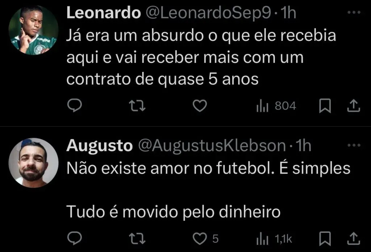Click the display name Leonardo
371x252 pixels.
(104, 13)
